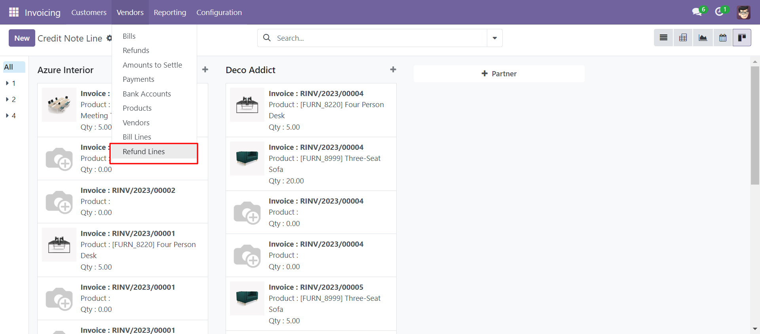Open the Credit Note Line gear settings
760x334 pixels.
[109, 38]
